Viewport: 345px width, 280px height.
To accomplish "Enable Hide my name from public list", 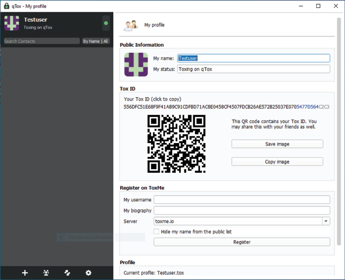I will [x=157, y=232].
